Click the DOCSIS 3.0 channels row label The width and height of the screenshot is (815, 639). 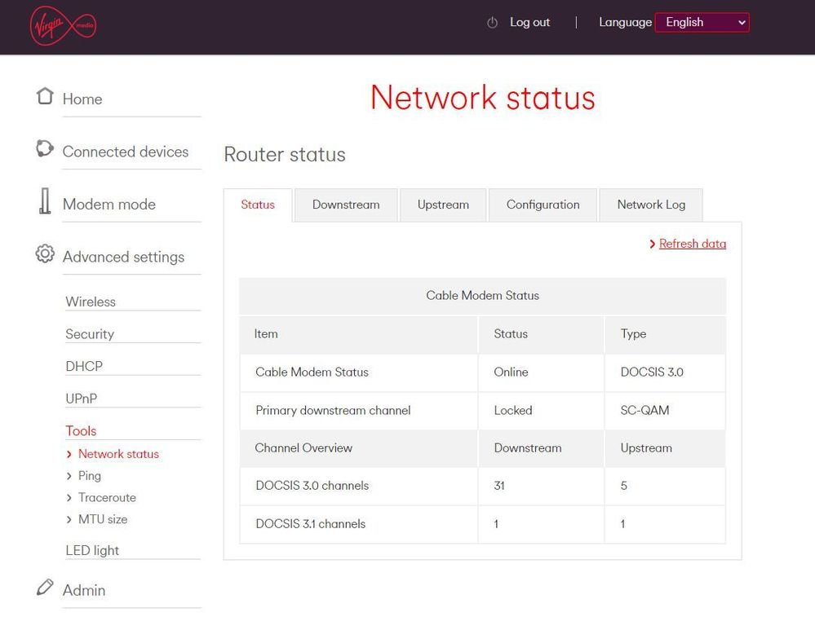[312, 486]
